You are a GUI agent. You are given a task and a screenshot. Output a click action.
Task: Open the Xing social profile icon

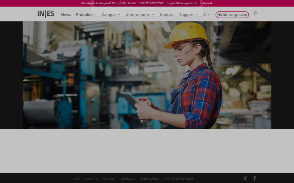[245, 179]
